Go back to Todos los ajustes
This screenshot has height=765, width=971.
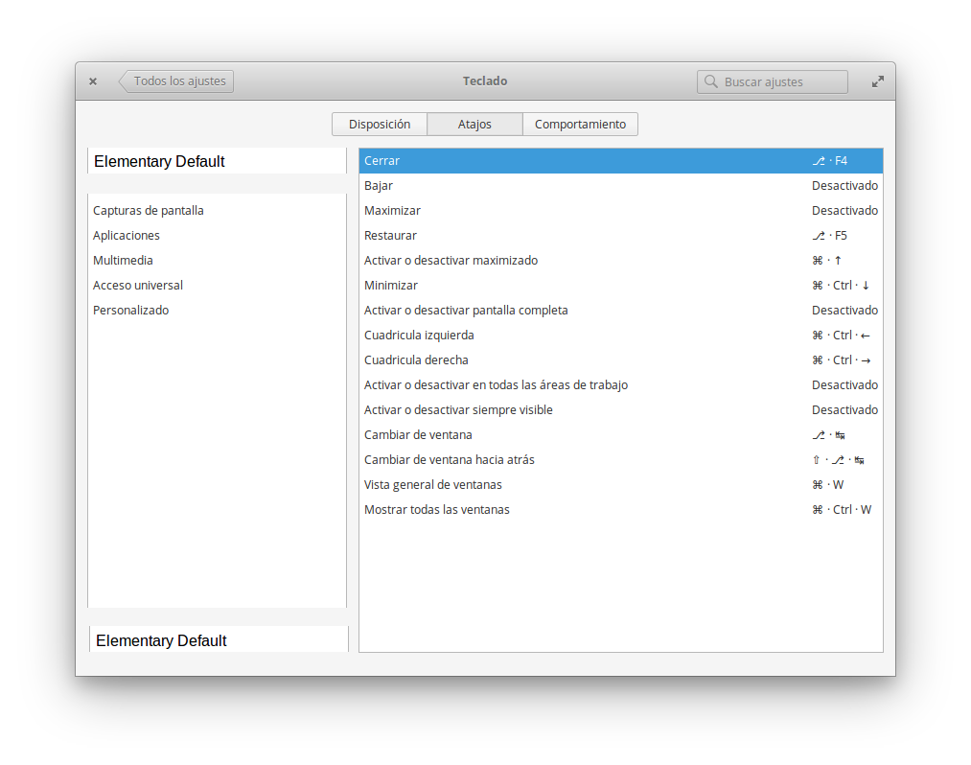(175, 81)
